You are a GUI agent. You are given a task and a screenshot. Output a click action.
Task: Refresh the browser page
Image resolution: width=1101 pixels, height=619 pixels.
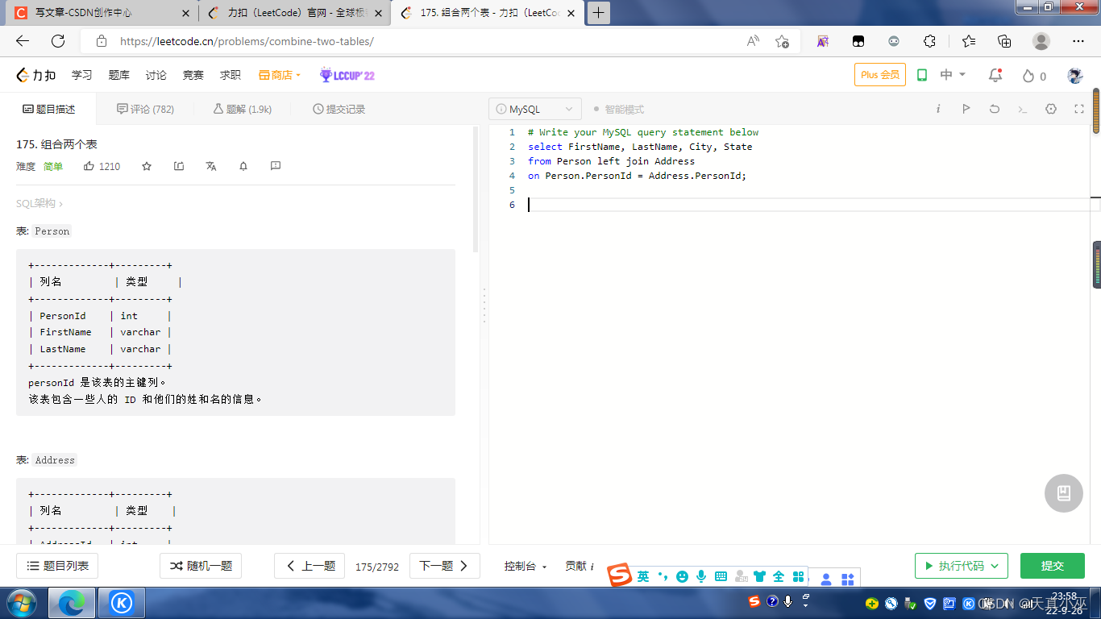pos(58,41)
